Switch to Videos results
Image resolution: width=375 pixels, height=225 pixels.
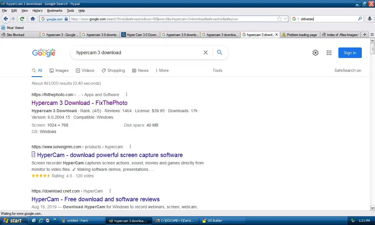click(85, 70)
